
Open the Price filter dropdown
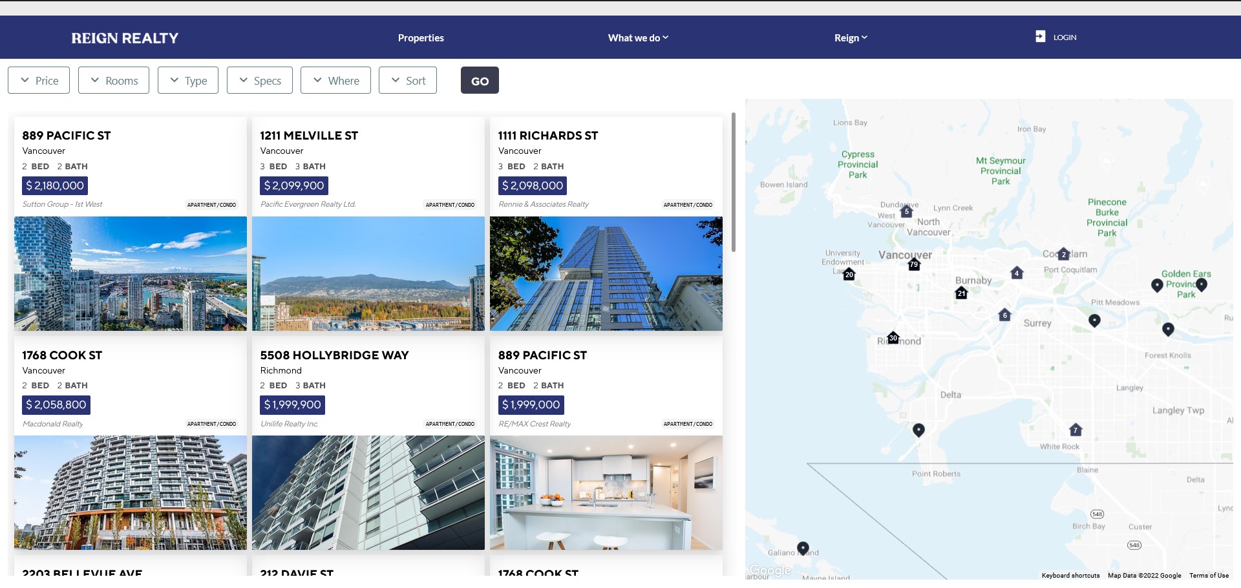click(39, 80)
